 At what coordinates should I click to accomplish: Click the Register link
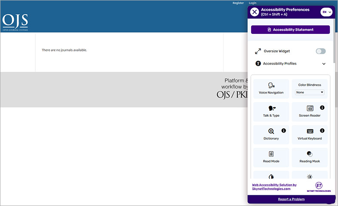238,3
